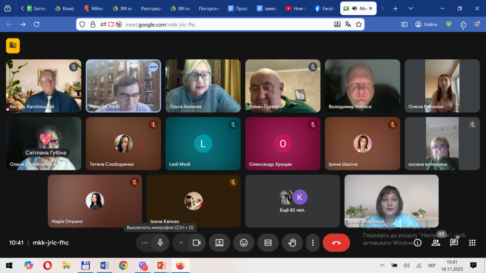Click the Увійти sign-in button
Screen dimensions: 486x273
(426, 24)
